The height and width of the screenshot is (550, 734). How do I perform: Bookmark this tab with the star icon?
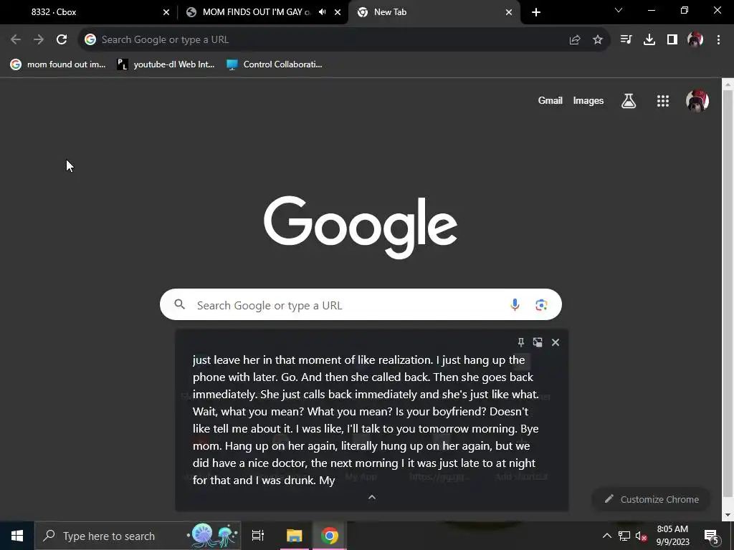click(x=598, y=40)
